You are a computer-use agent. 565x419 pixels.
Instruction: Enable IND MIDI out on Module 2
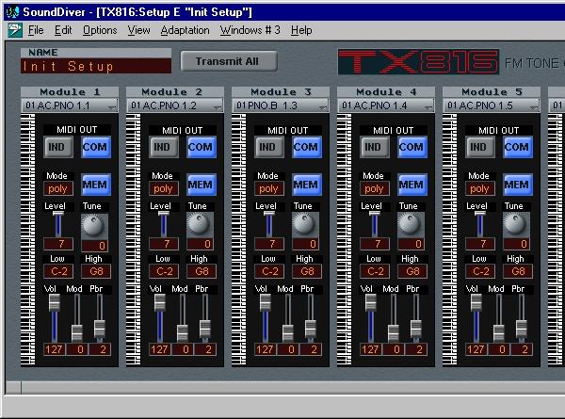pyautogui.click(x=164, y=147)
